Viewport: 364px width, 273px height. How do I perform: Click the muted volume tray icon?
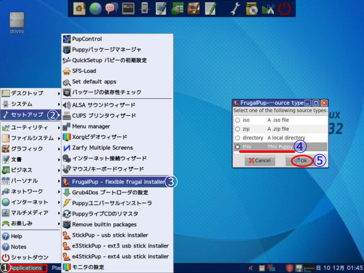tap(251, 268)
